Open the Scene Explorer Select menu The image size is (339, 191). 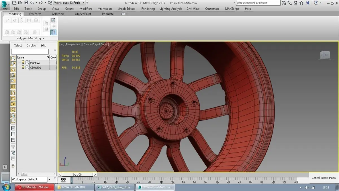pyautogui.click(x=18, y=46)
